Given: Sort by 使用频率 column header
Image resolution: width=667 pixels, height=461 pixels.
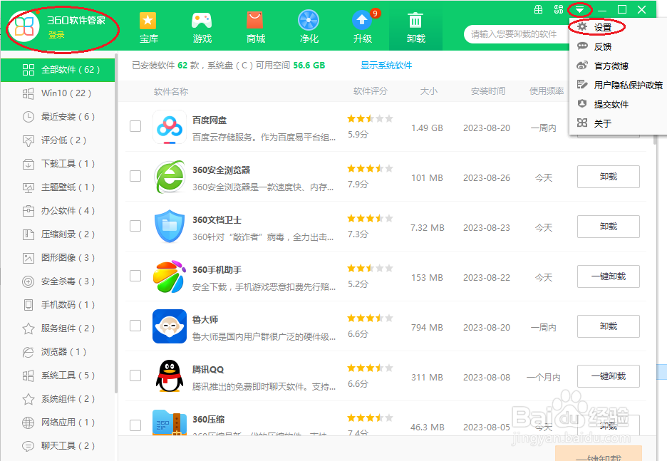Looking at the screenshot, I should click(546, 91).
